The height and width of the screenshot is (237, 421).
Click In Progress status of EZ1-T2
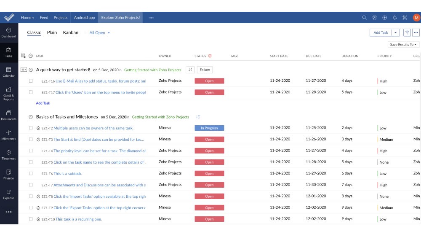(x=209, y=128)
